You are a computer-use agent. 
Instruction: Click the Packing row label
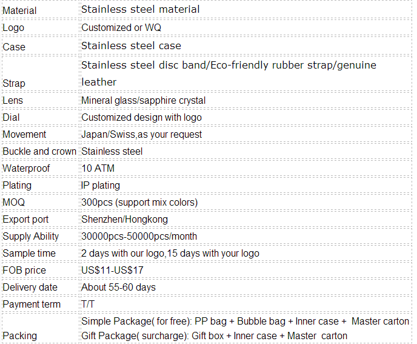[x=19, y=336]
